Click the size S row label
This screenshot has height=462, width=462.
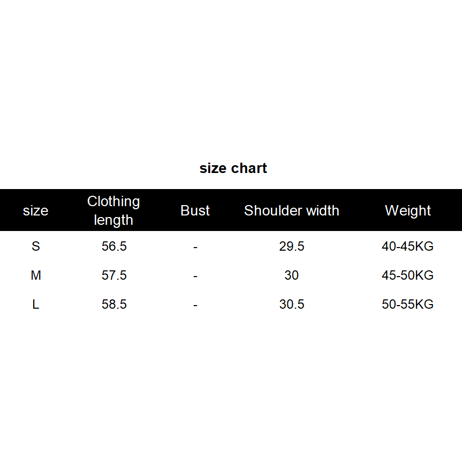pos(35,247)
